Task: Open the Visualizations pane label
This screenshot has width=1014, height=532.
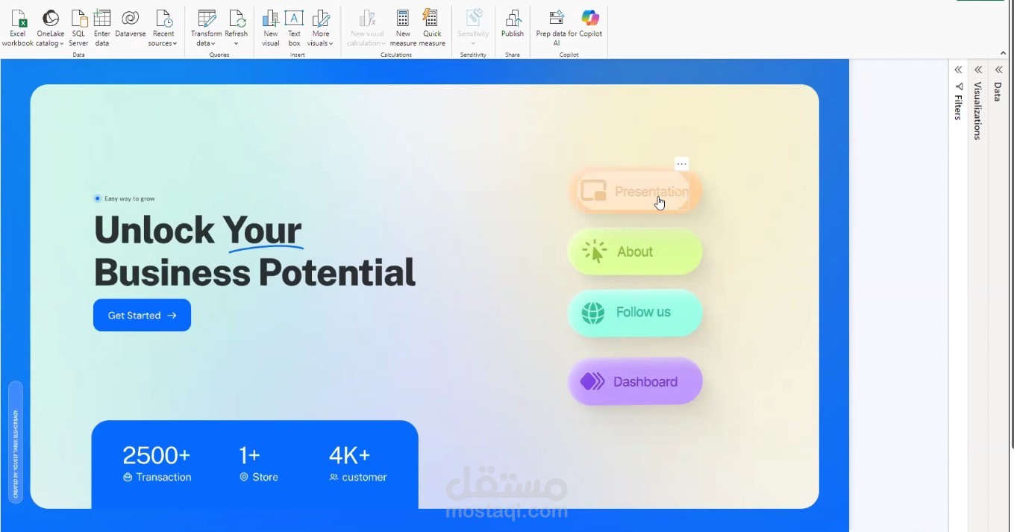Action: click(978, 111)
